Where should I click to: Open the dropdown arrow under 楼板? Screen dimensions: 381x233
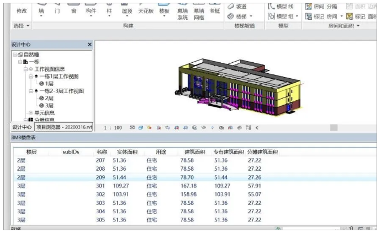click(164, 16)
